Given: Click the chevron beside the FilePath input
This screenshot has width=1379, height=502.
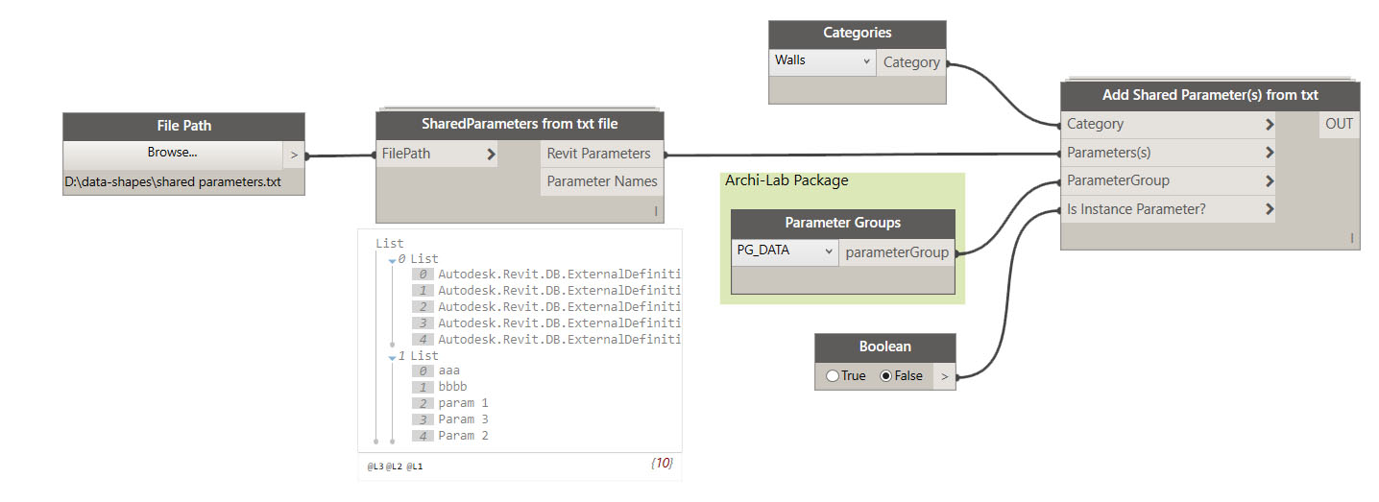Looking at the screenshot, I should 491,154.
